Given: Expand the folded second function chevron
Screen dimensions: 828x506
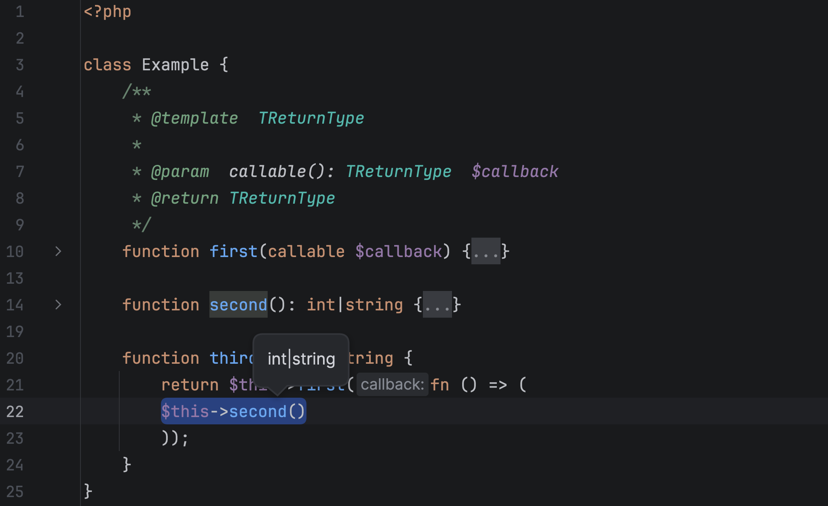Looking at the screenshot, I should tap(58, 305).
